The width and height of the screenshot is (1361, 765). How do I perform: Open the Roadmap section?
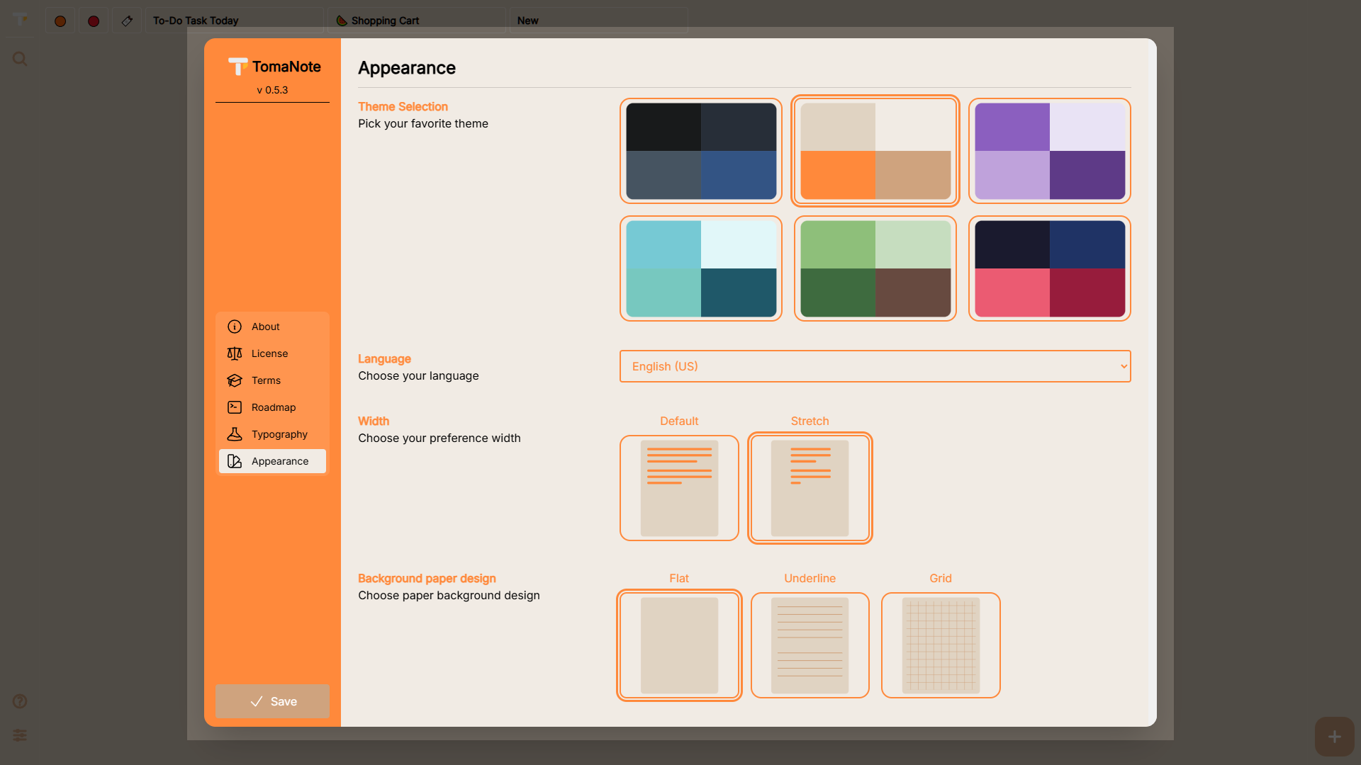tap(273, 407)
